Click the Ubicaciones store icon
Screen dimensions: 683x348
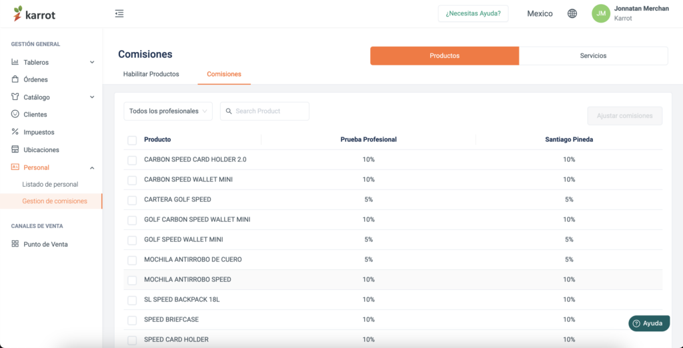click(15, 149)
